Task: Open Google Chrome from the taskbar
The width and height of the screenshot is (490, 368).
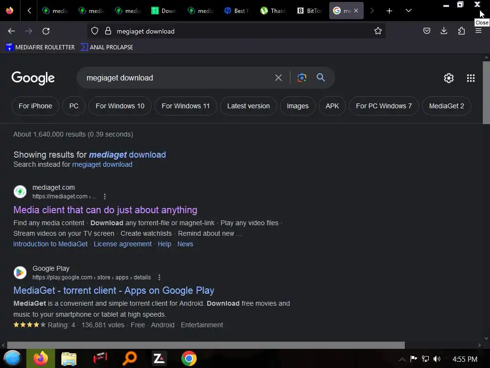Action: [x=189, y=358]
